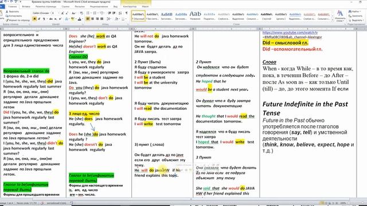
Task: Open the Разметка страницы tab
Action: click(x=46, y=6)
